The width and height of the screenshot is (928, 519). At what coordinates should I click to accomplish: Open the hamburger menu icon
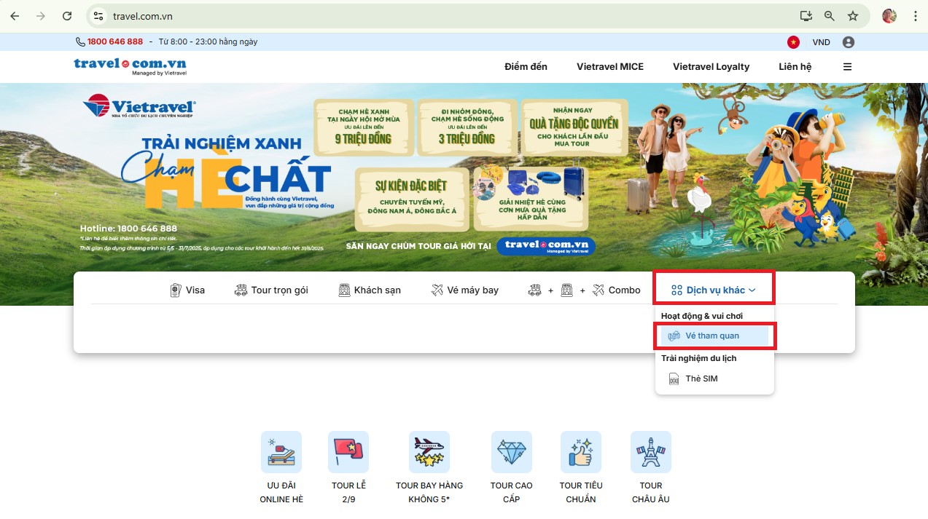pyautogui.click(x=847, y=66)
